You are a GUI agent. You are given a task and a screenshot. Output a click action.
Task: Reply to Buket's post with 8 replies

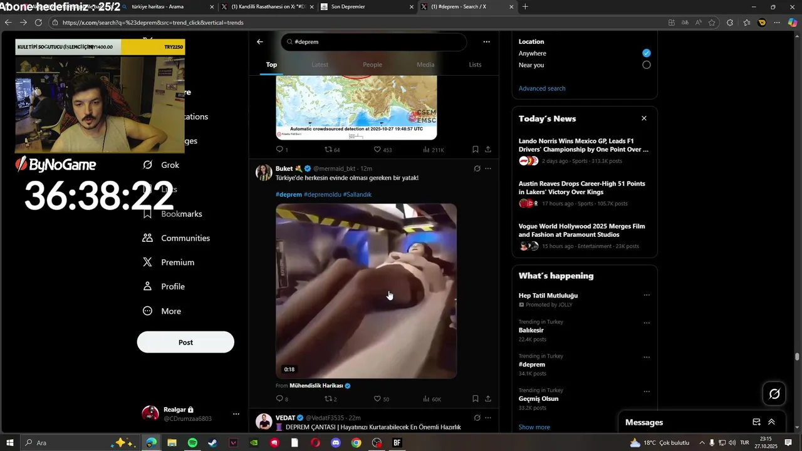(x=281, y=399)
